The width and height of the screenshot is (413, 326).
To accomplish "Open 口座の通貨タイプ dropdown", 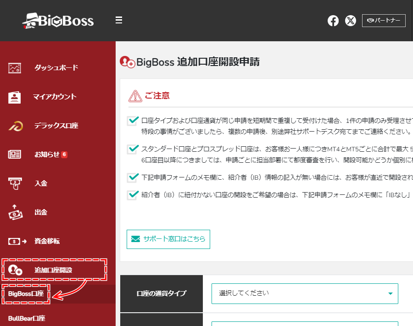I will pyautogui.click(x=305, y=293).
